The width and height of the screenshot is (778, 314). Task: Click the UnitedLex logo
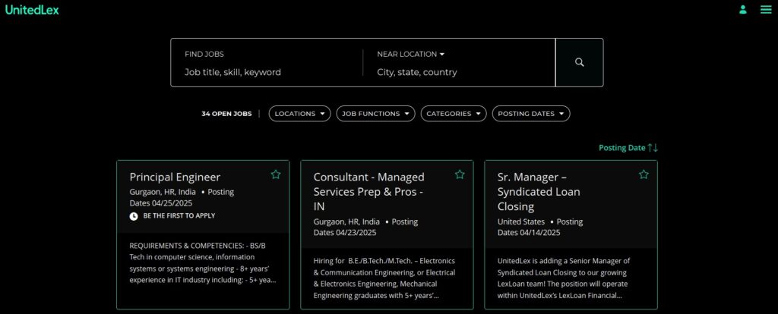tap(32, 9)
